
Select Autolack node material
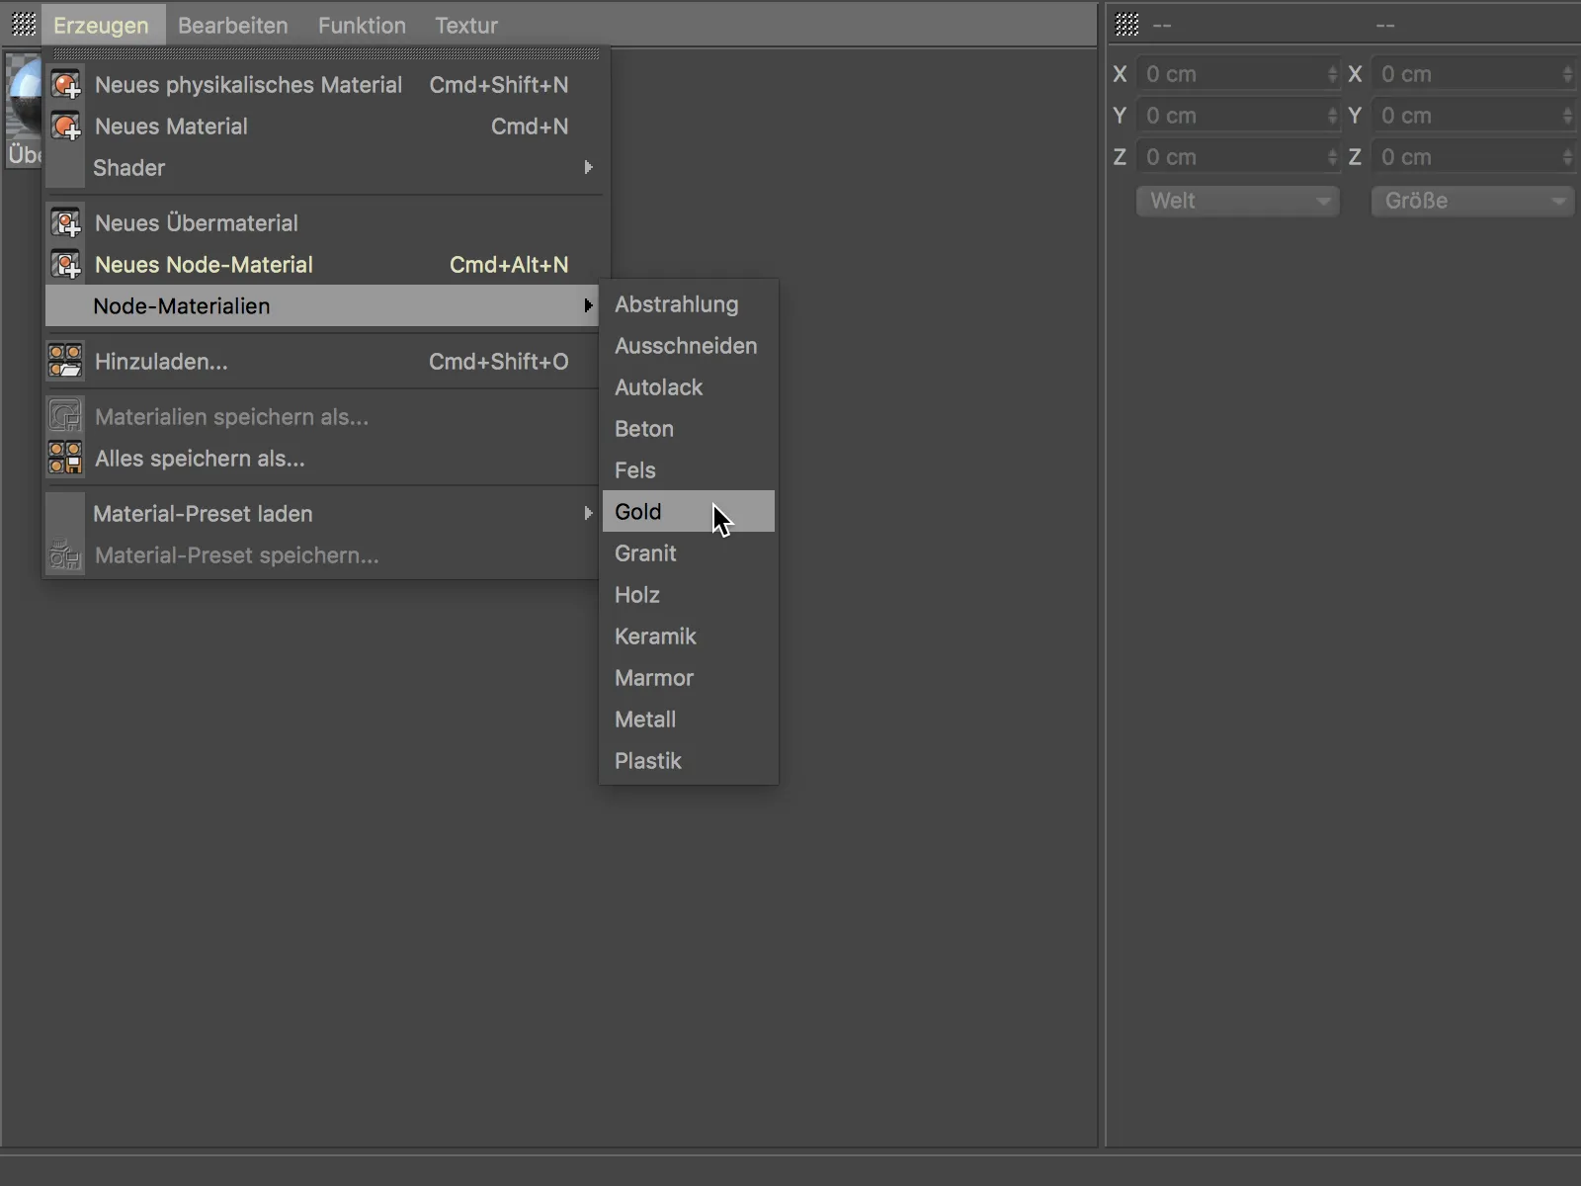[689, 387]
